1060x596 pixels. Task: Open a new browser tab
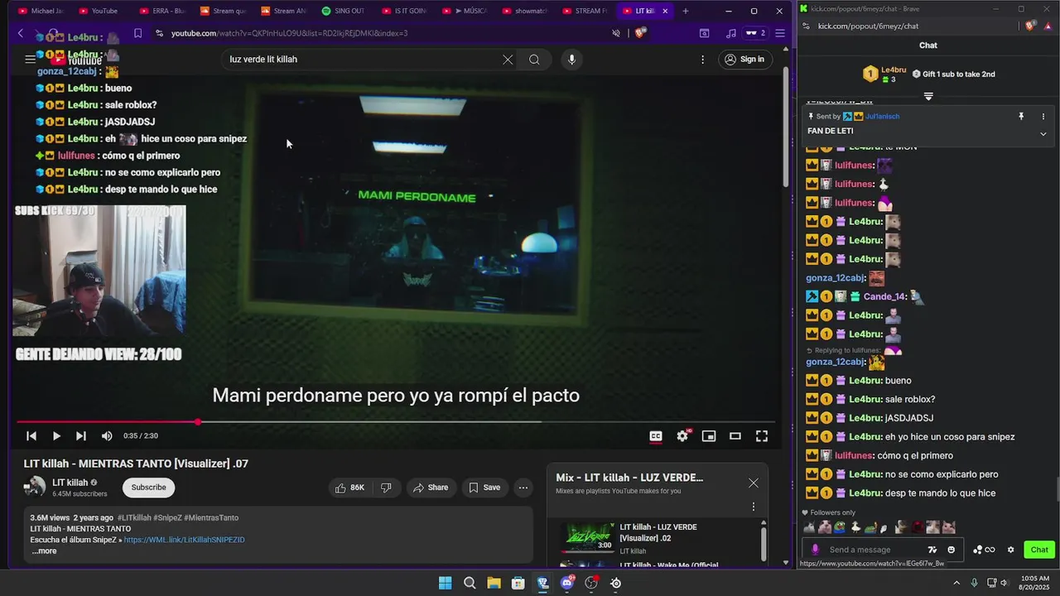[x=685, y=11]
